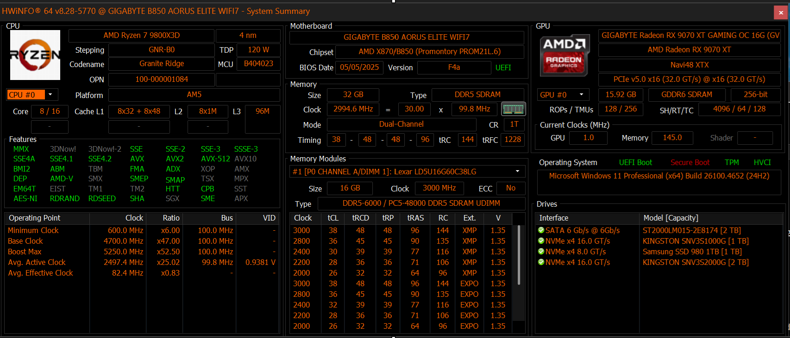Click the AMD Radeon Graphics logo
The width and height of the screenshot is (790, 338).
click(x=564, y=55)
